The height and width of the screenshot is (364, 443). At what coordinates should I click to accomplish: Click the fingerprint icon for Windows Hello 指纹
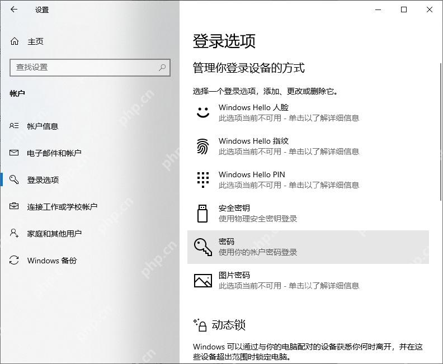pos(203,146)
